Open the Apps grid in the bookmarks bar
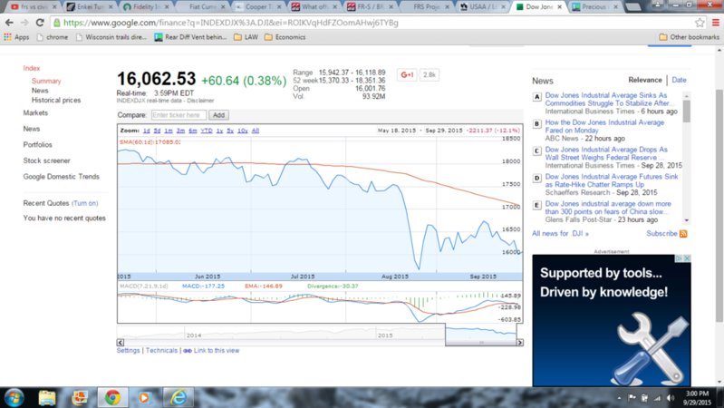The height and width of the screenshot is (408, 724). (x=16, y=37)
